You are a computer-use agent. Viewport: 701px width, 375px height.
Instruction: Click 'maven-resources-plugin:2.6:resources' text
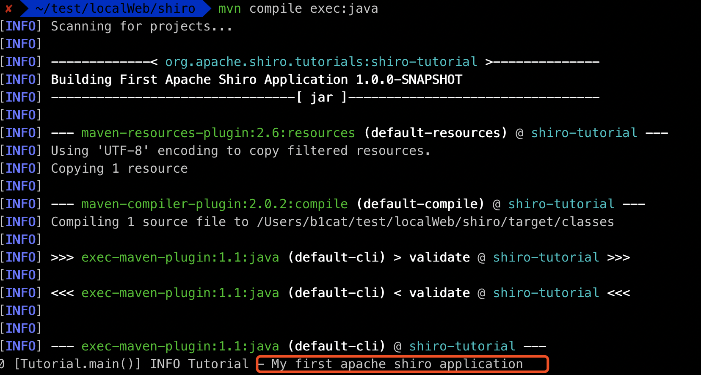coord(218,133)
